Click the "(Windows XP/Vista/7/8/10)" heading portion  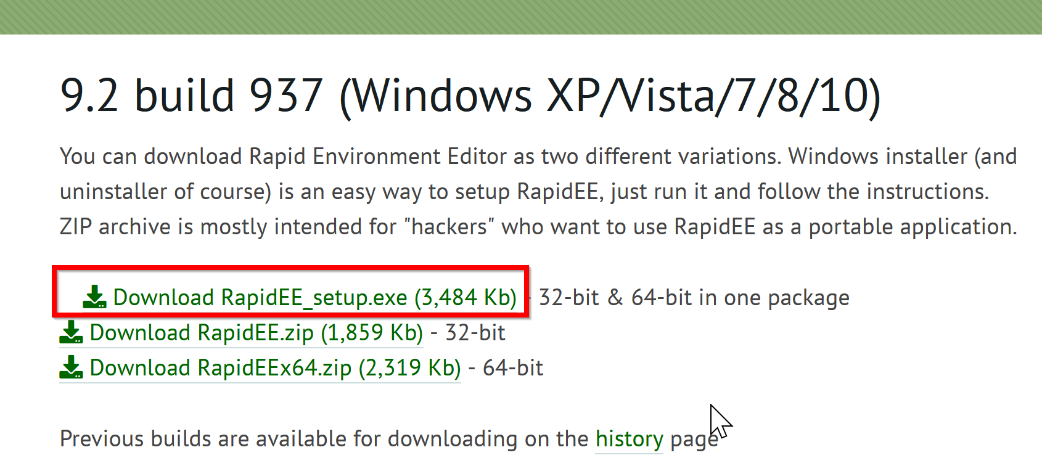click(610, 97)
